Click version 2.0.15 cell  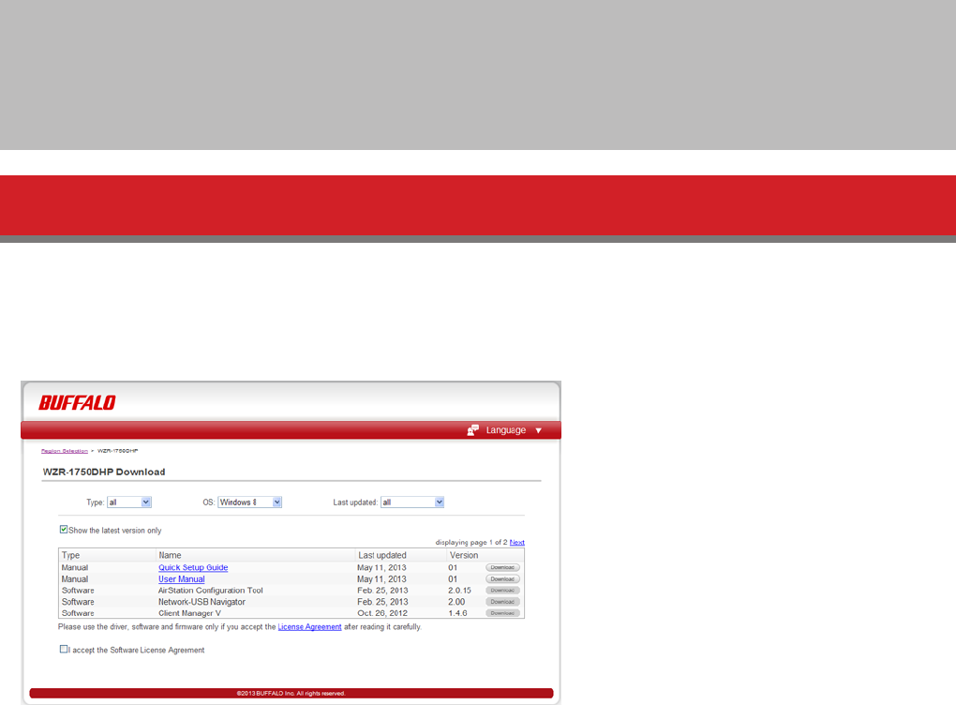pos(459,591)
